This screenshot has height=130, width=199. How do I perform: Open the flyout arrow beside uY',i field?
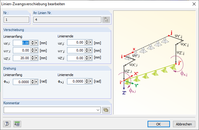36,51
